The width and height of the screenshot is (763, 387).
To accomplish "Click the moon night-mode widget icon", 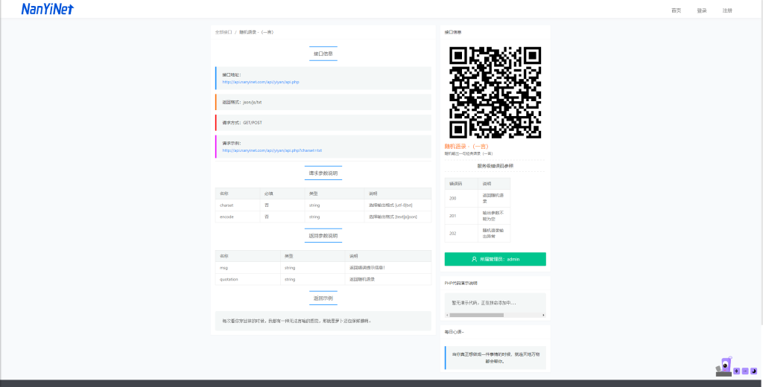I will [754, 371].
